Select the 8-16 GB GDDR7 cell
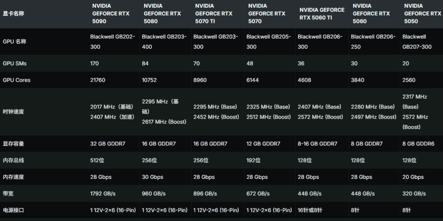Viewport: 443px width, 221px height. pyautogui.click(x=317, y=144)
